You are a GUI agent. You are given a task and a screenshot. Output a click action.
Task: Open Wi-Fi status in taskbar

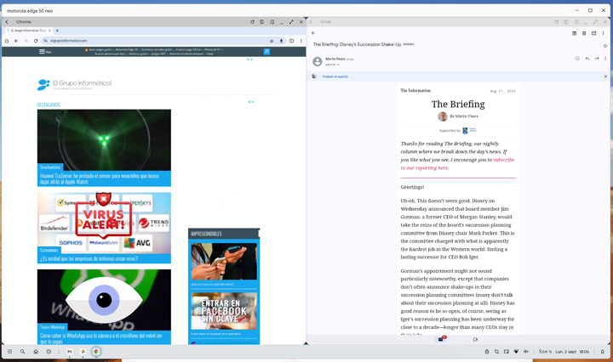click(516, 352)
